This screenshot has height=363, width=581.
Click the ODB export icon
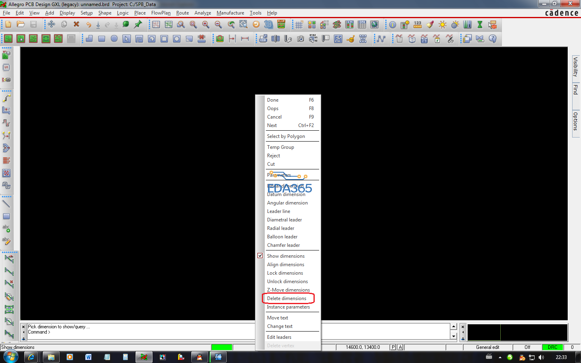[263, 39]
